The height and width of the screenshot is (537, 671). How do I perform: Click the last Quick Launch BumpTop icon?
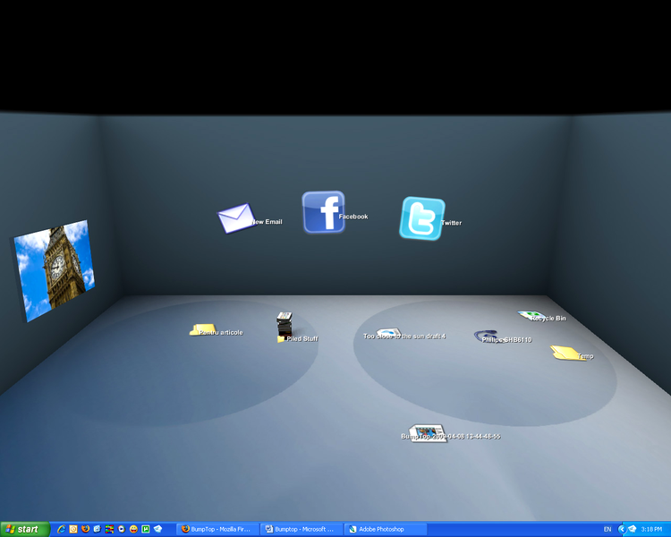tap(157, 529)
